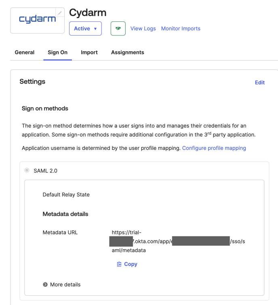Image resolution: width=278 pixels, height=305 pixels.
Task: Open the Active status dropdown
Action: click(85, 28)
